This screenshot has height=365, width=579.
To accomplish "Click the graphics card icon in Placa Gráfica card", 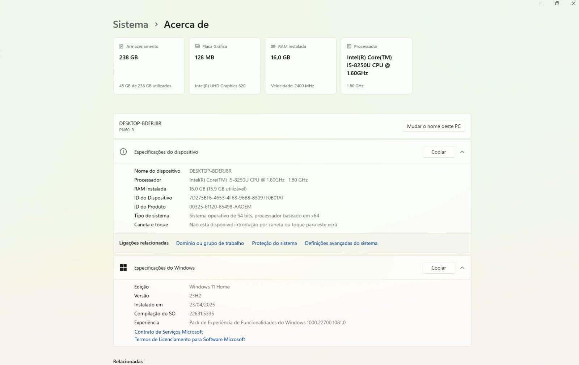I will (197, 46).
